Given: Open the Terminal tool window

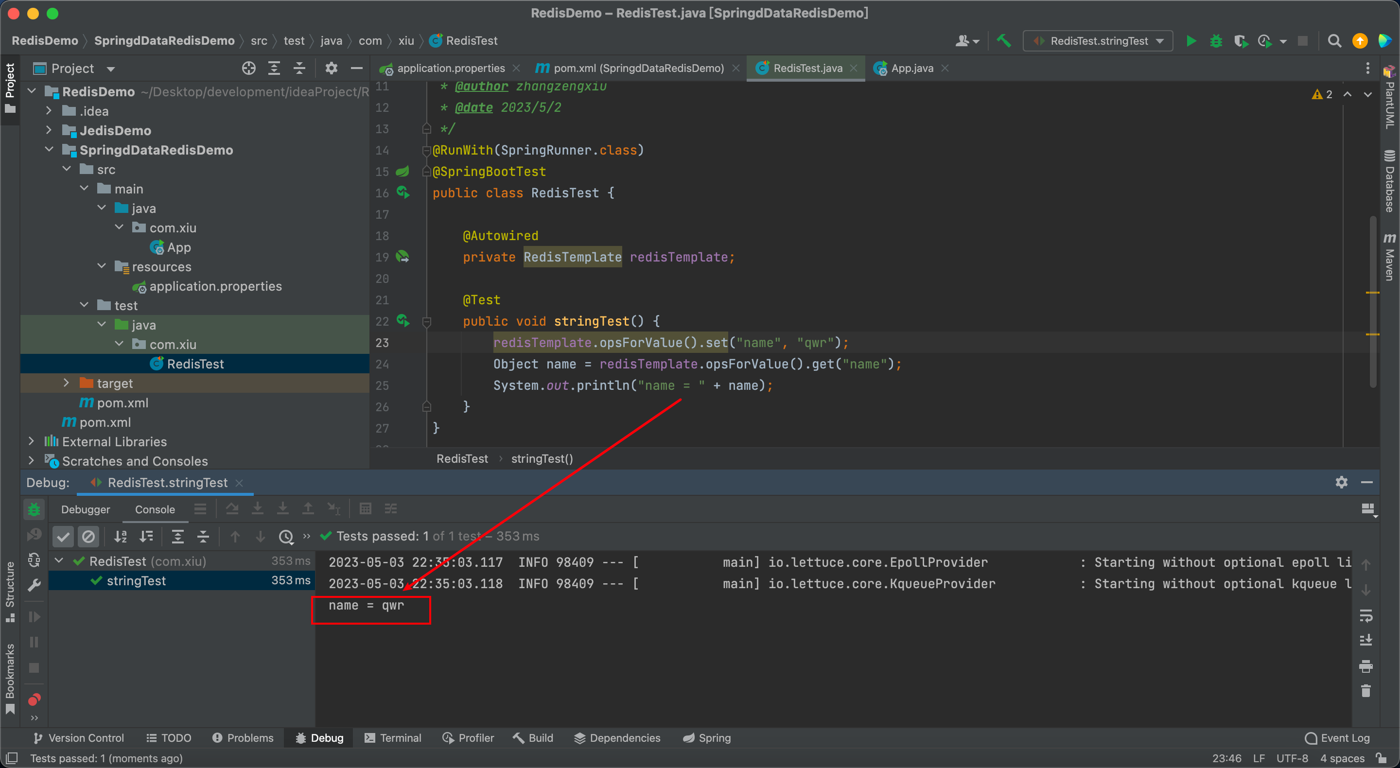Looking at the screenshot, I should (x=393, y=737).
